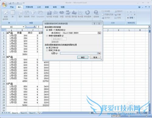The height and width of the screenshot is (118, 152).
Task: Click the 柱形图 column chart icon
Action: point(49,14)
